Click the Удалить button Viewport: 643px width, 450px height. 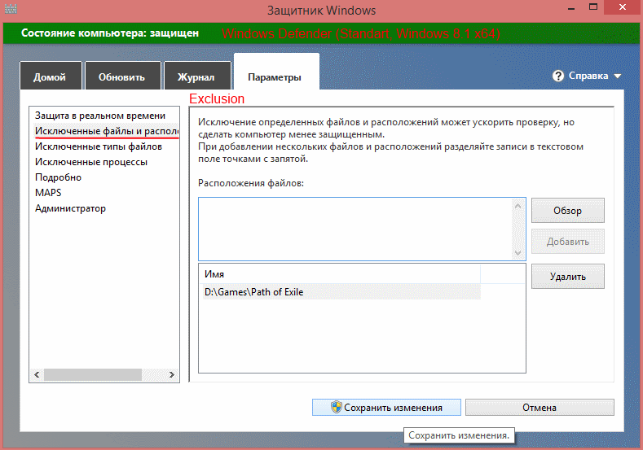[567, 277]
